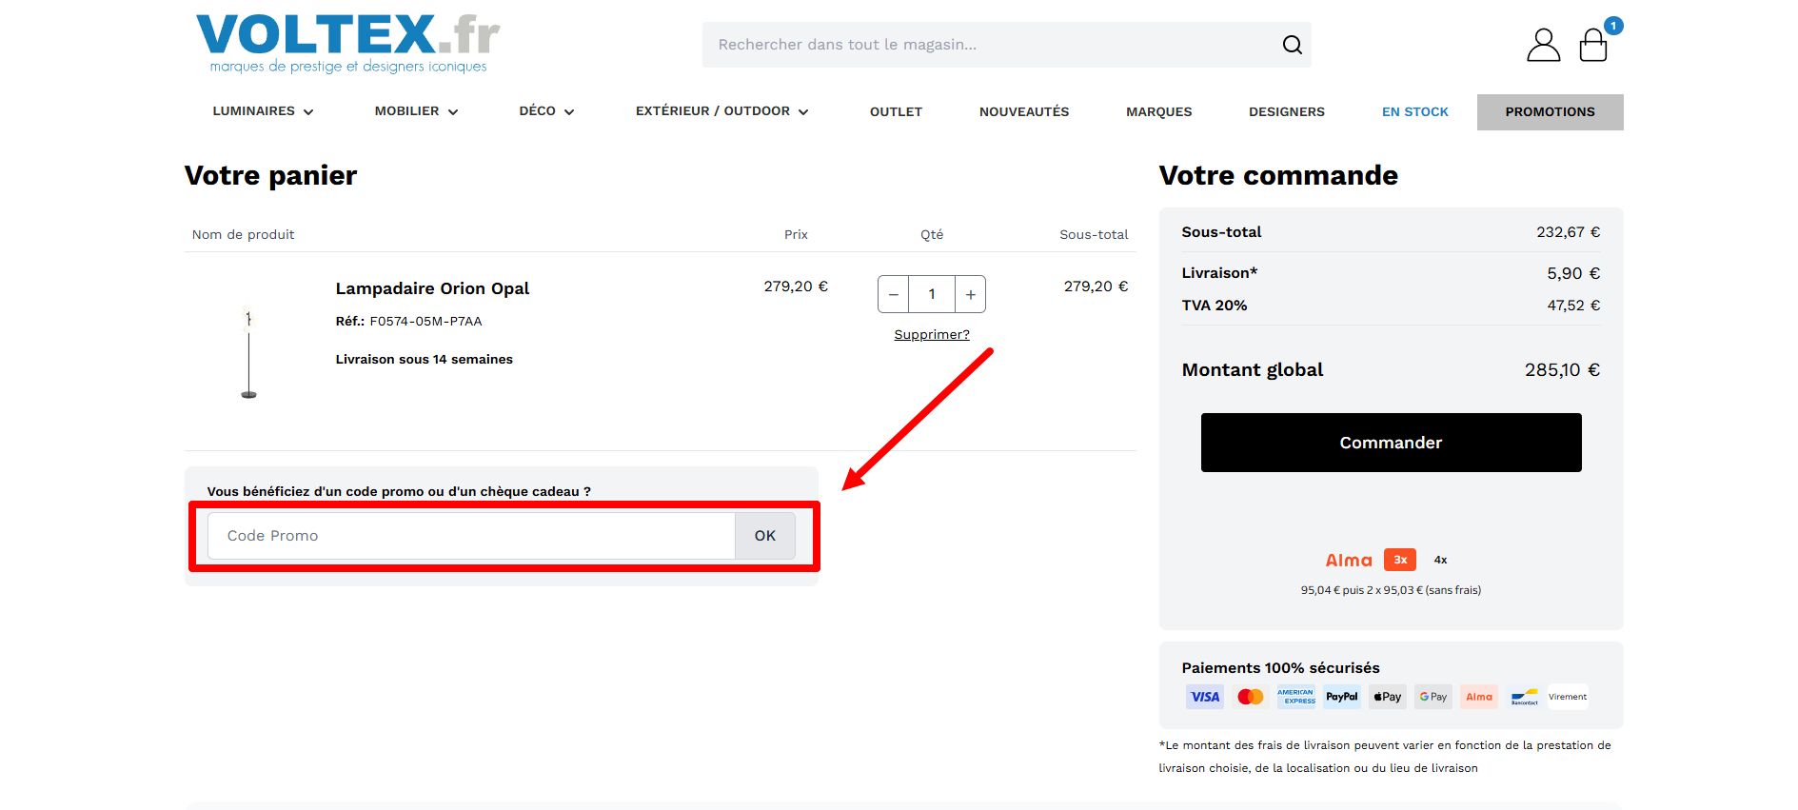Go to the En Stock section
The image size is (1798, 810).
tap(1414, 111)
